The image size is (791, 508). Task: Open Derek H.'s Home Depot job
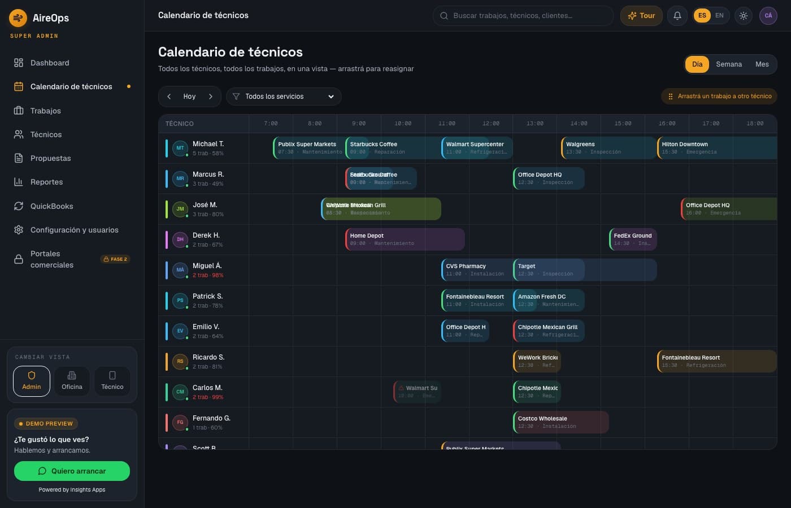[x=405, y=239]
